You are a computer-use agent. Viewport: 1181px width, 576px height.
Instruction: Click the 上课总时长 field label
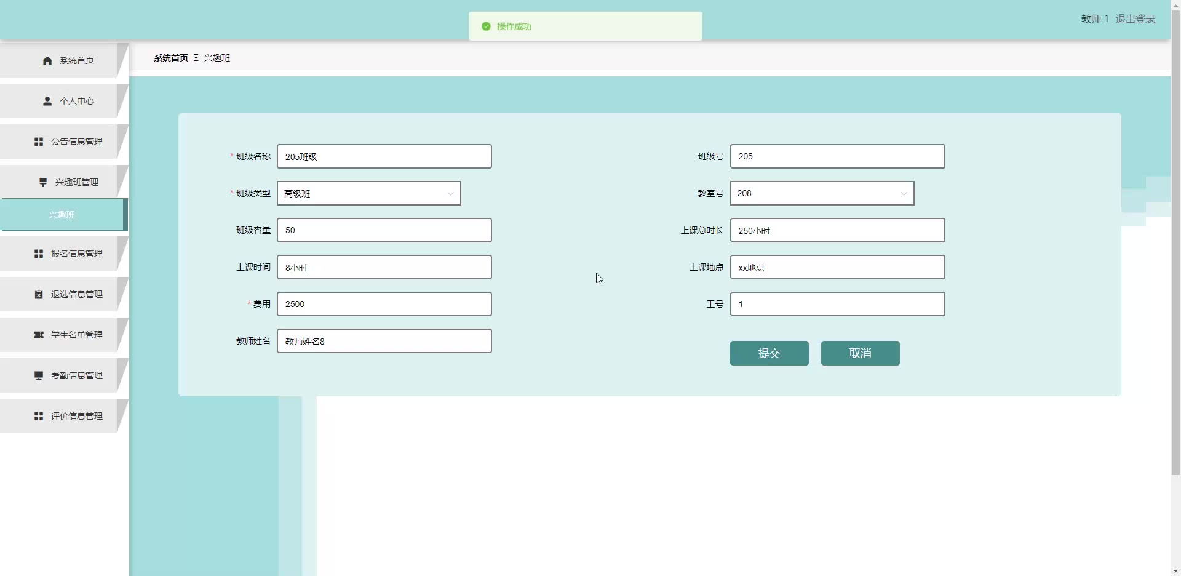point(702,230)
